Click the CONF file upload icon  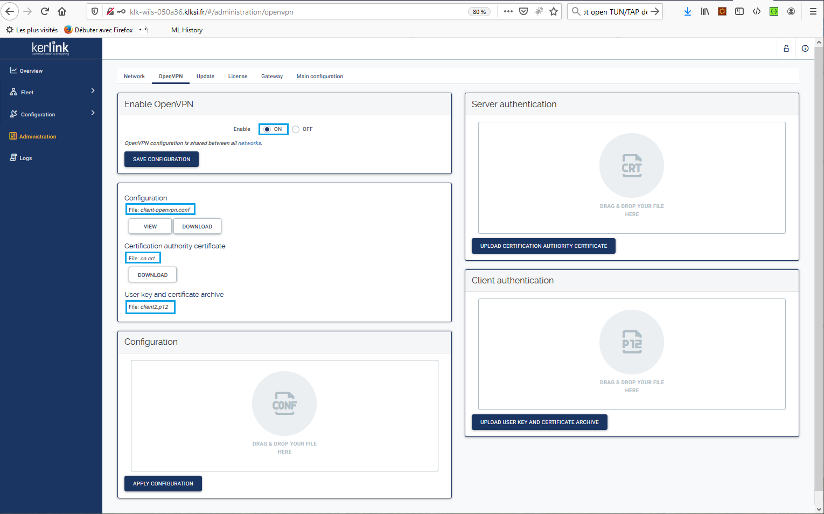pos(284,404)
